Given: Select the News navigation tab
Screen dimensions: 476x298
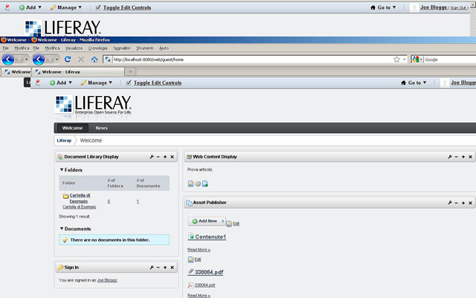Looking at the screenshot, I should (x=101, y=128).
